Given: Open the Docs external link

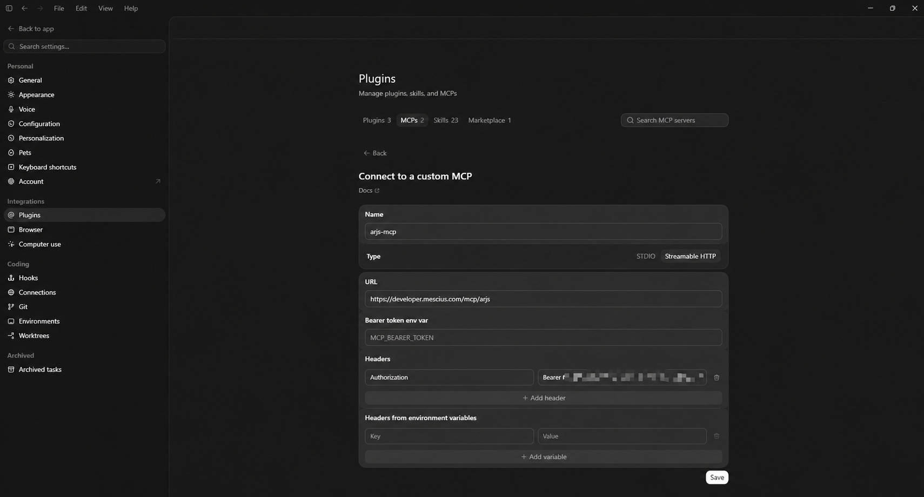Looking at the screenshot, I should [369, 190].
